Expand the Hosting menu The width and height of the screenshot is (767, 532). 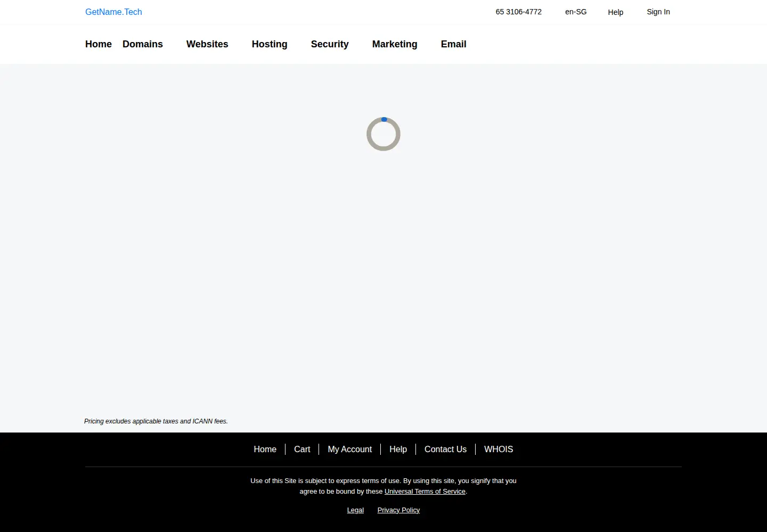[x=270, y=44]
